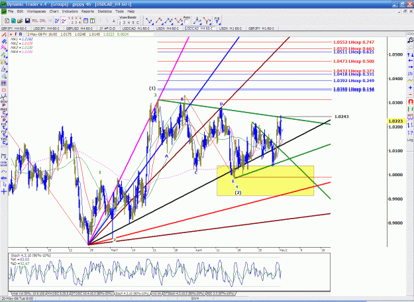Click the blue right arrow in right sidebar
This screenshot has height=302, width=414.
tap(410, 67)
